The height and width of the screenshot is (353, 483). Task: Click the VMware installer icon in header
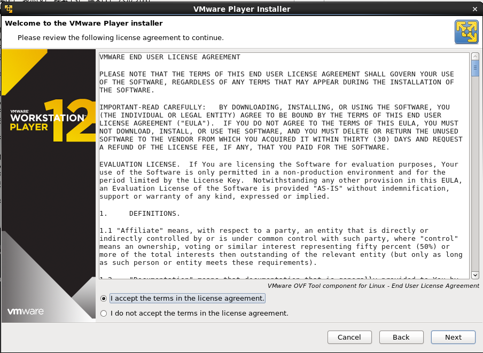tap(466, 32)
